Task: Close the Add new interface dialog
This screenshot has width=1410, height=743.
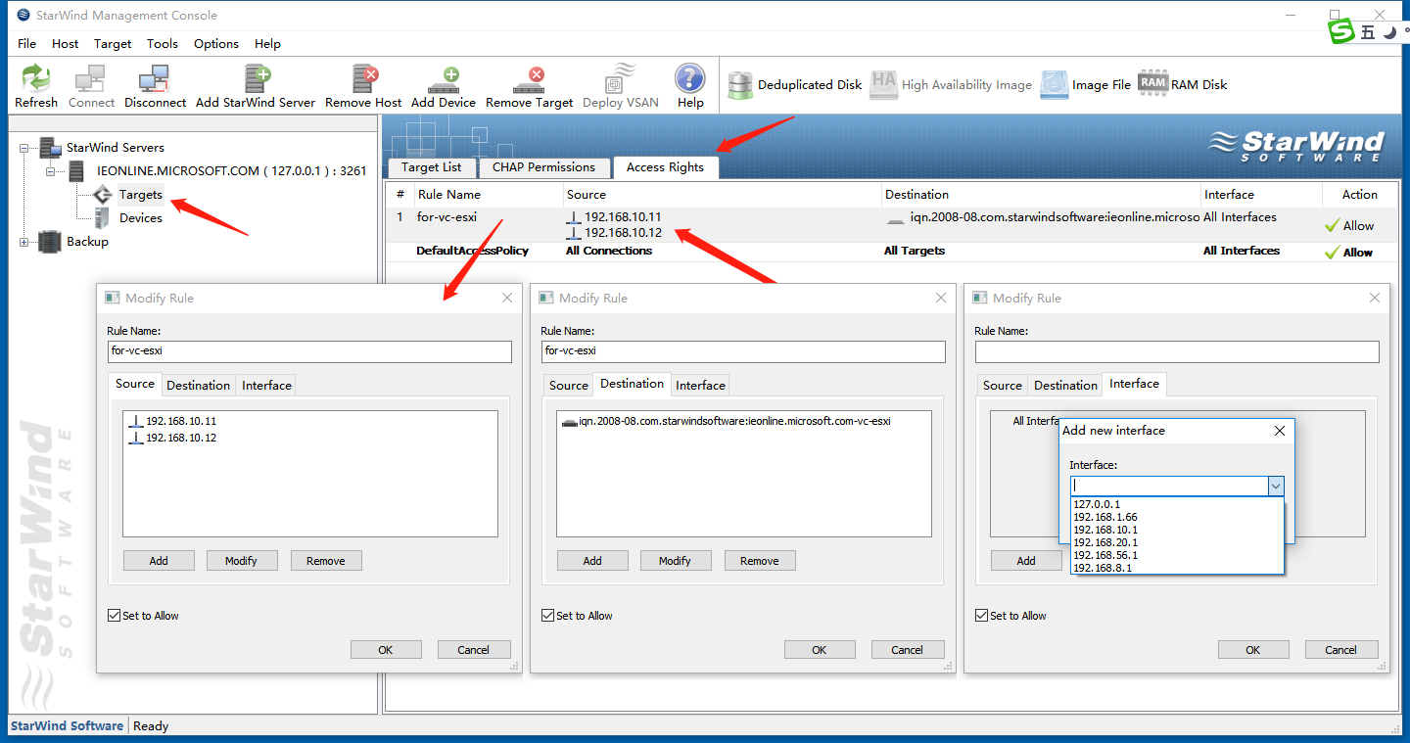Action: (1280, 431)
